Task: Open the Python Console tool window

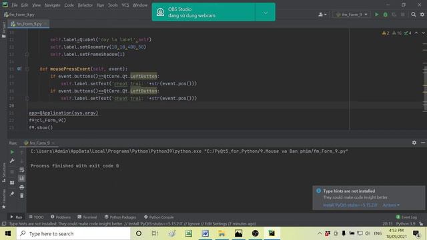Action: pyautogui.click(x=159, y=217)
